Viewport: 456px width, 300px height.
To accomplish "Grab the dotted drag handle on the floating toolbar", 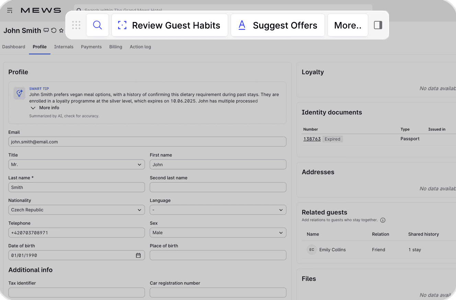I will (76, 25).
